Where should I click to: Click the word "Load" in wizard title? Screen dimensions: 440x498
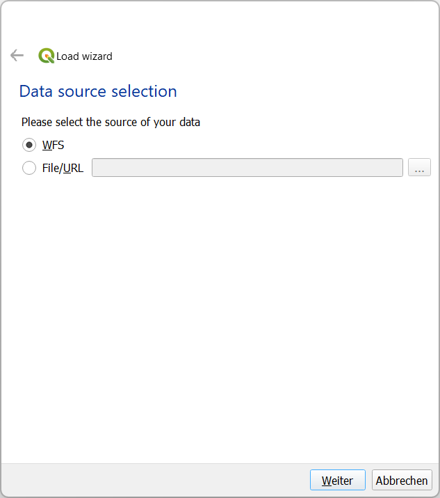[x=67, y=56]
